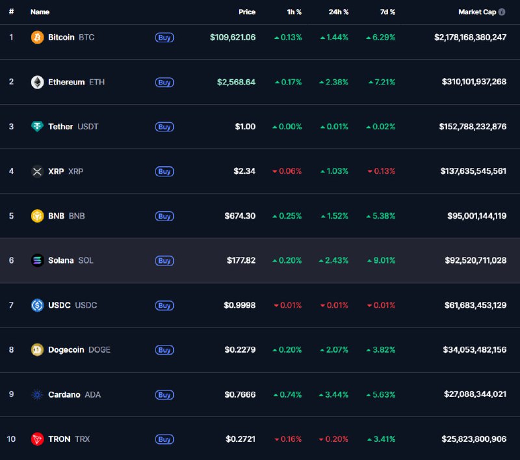Viewport: 520px width, 460px height.
Task: Click the Tether logo icon
Action: click(38, 126)
